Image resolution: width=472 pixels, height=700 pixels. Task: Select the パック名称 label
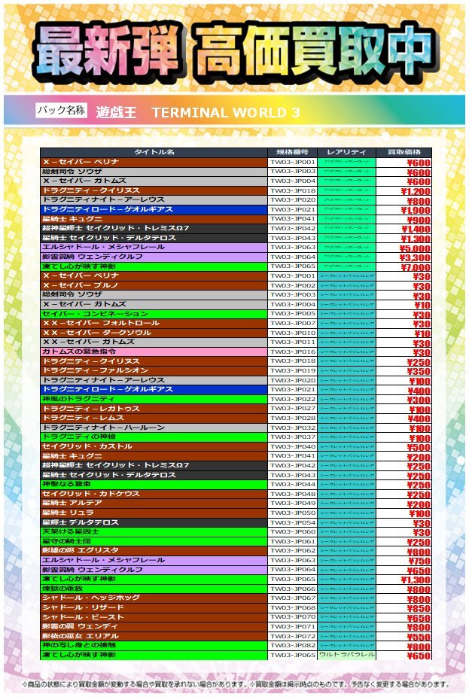coord(61,110)
